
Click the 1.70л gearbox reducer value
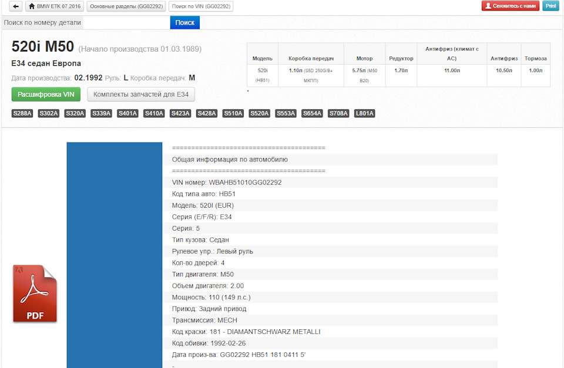[401, 70]
